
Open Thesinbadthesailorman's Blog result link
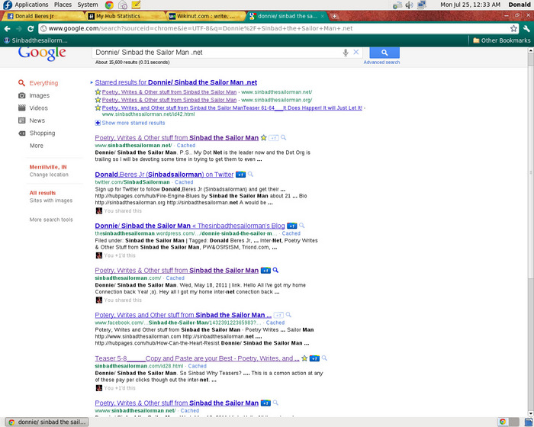tap(190, 226)
